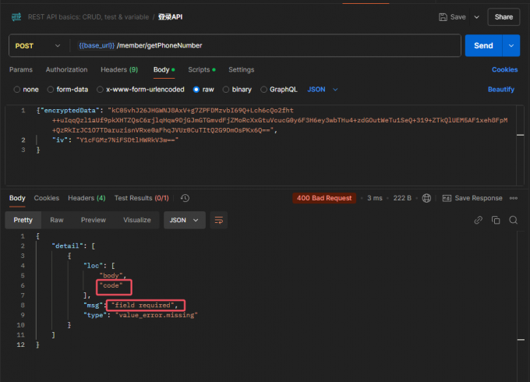530x382 pixels.
Task: Select the response Body tab
Action: pyautogui.click(x=17, y=198)
